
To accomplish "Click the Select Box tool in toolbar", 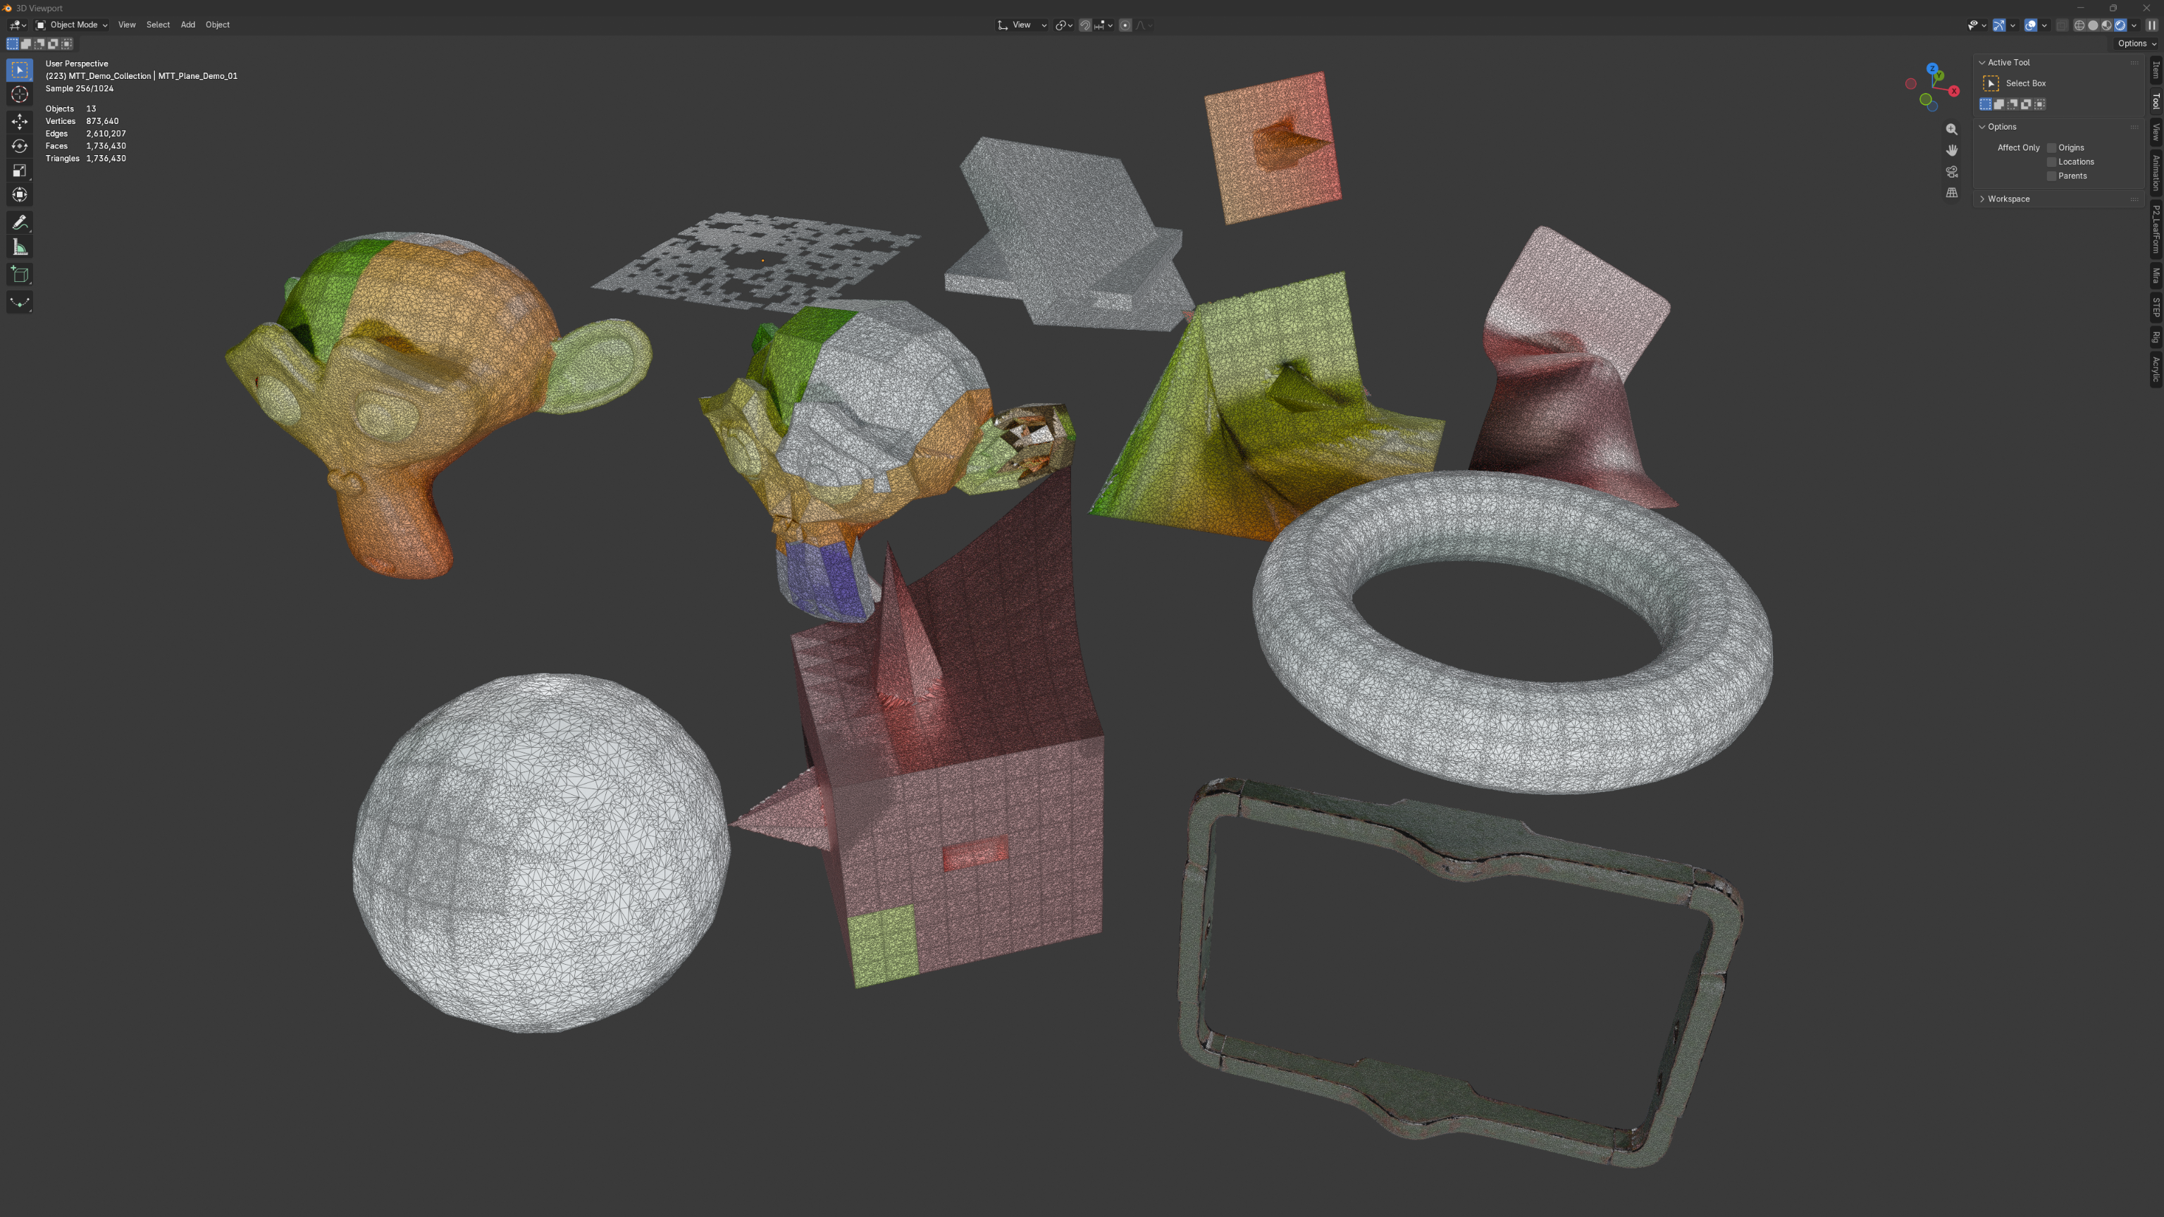I will point(19,70).
